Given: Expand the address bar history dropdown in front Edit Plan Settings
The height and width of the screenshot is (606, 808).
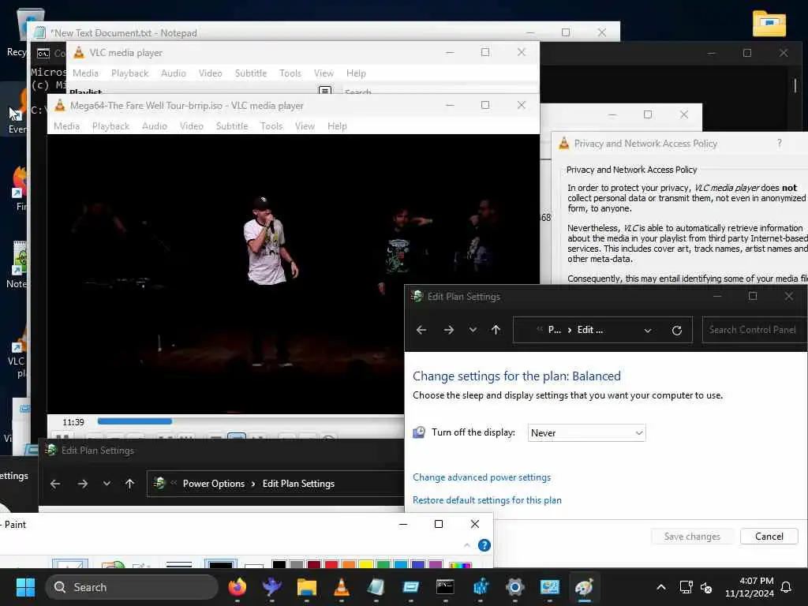Looking at the screenshot, I should pyautogui.click(x=648, y=331).
